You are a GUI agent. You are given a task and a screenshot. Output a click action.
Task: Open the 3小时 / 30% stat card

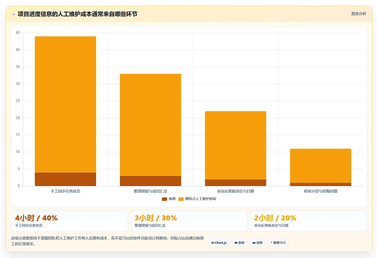click(189, 221)
